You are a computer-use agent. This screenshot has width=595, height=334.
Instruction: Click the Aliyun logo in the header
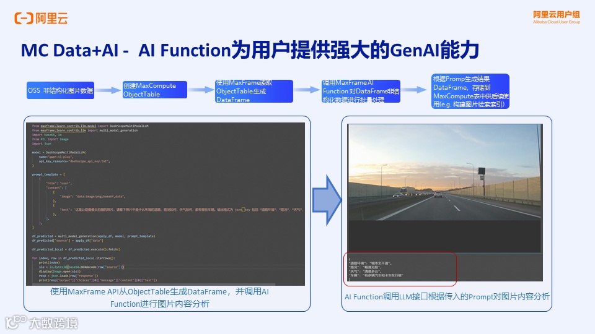(x=41, y=18)
